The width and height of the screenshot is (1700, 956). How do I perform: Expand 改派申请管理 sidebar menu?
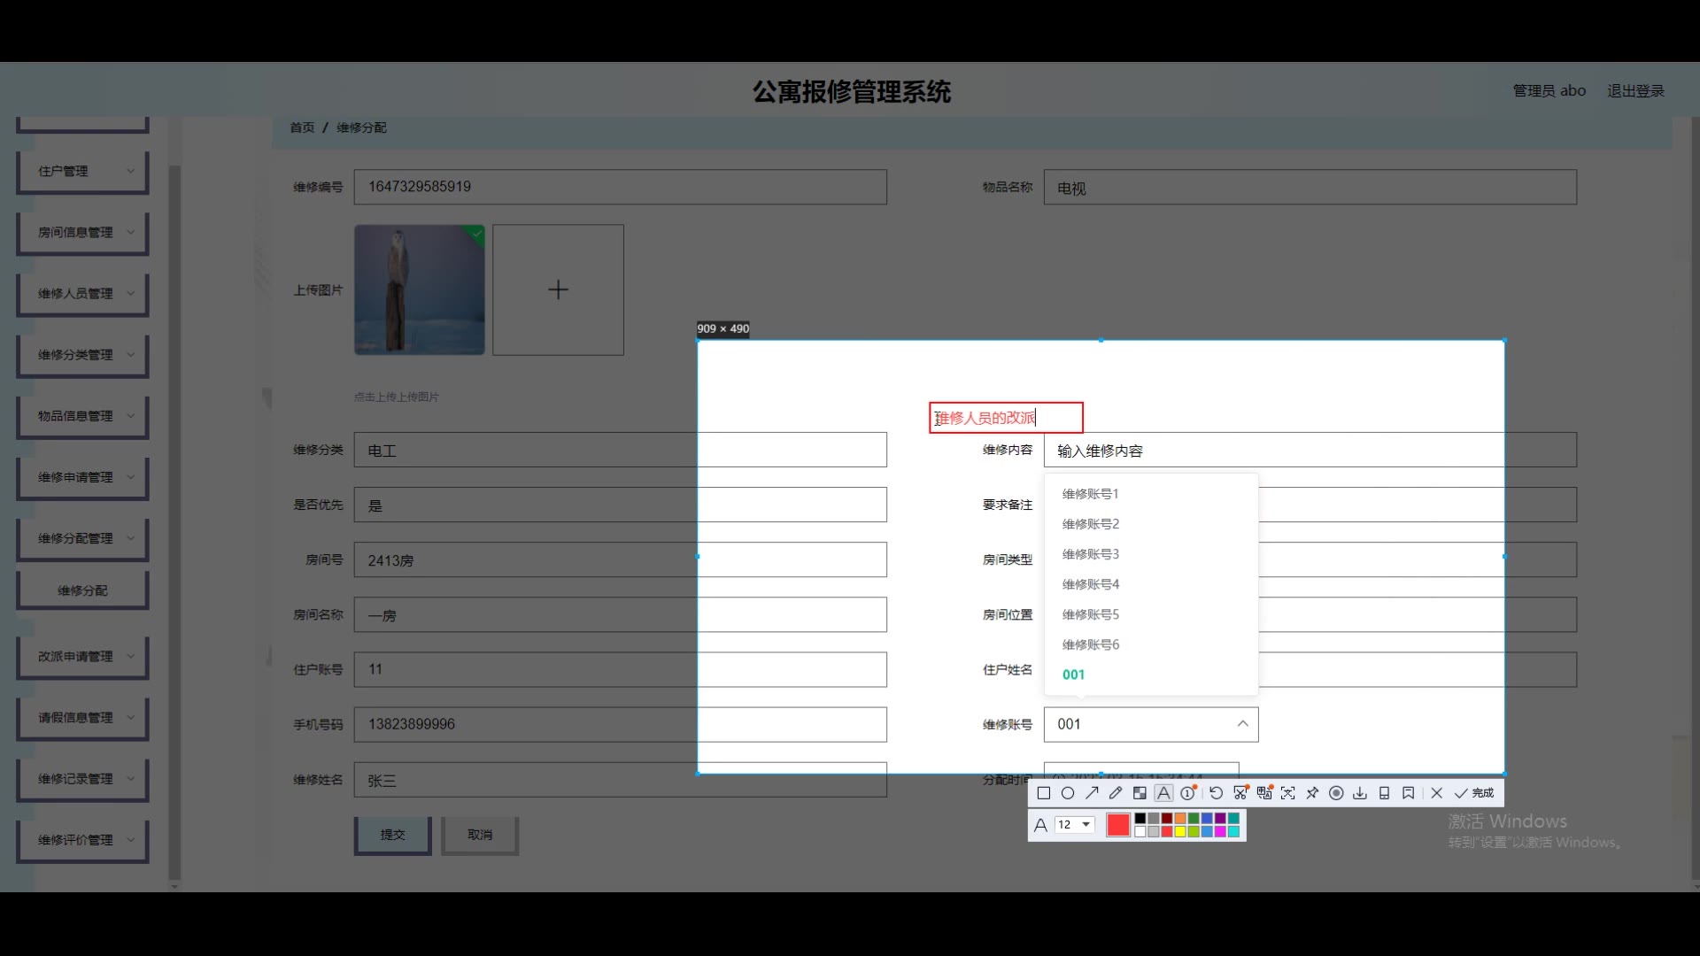tap(82, 656)
